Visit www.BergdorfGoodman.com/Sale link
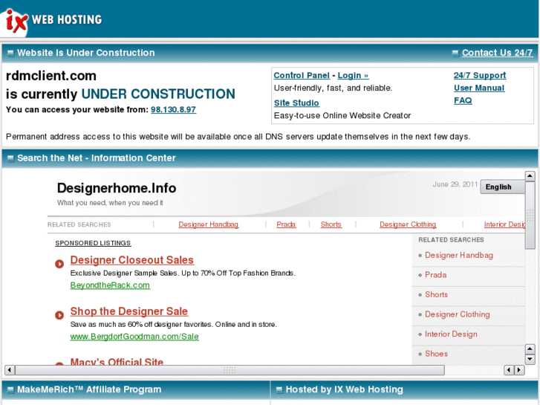This screenshot has width=540, height=405. tap(134, 337)
